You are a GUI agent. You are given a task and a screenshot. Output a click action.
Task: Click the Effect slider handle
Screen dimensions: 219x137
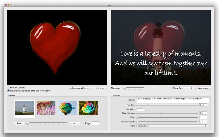coord(137,118)
